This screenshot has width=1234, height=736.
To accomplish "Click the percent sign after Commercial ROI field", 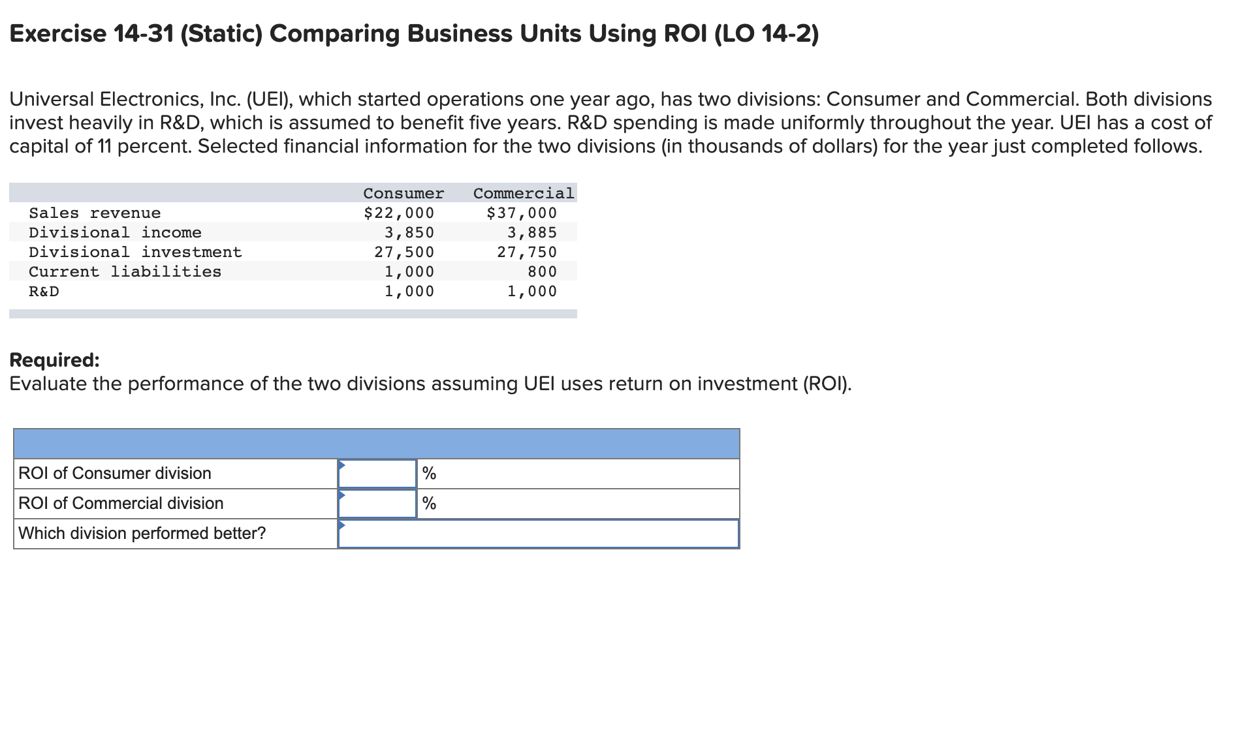I will tap(429, 503).
